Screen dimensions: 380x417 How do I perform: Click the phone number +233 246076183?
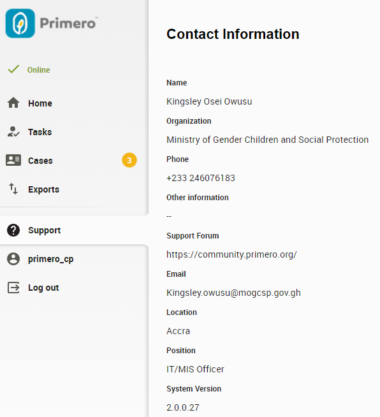coord(201,178)
